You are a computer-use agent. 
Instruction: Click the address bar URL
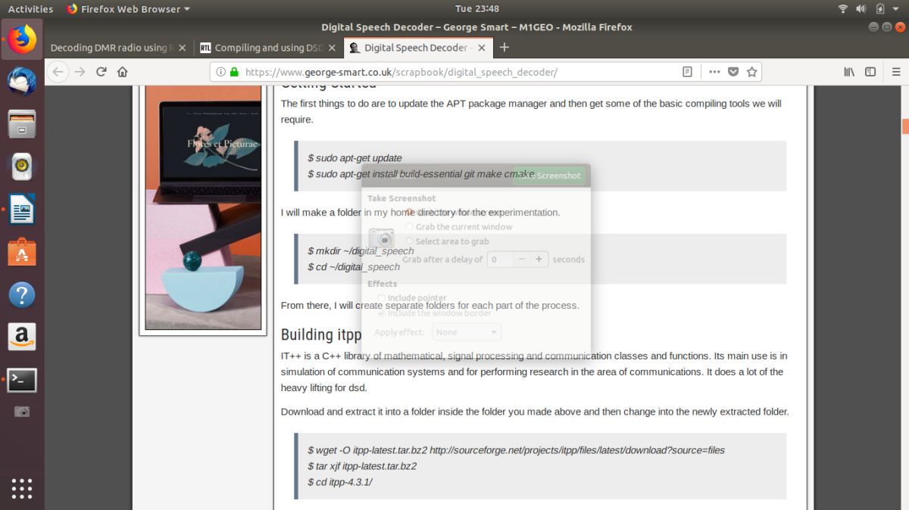click(401, 72)
